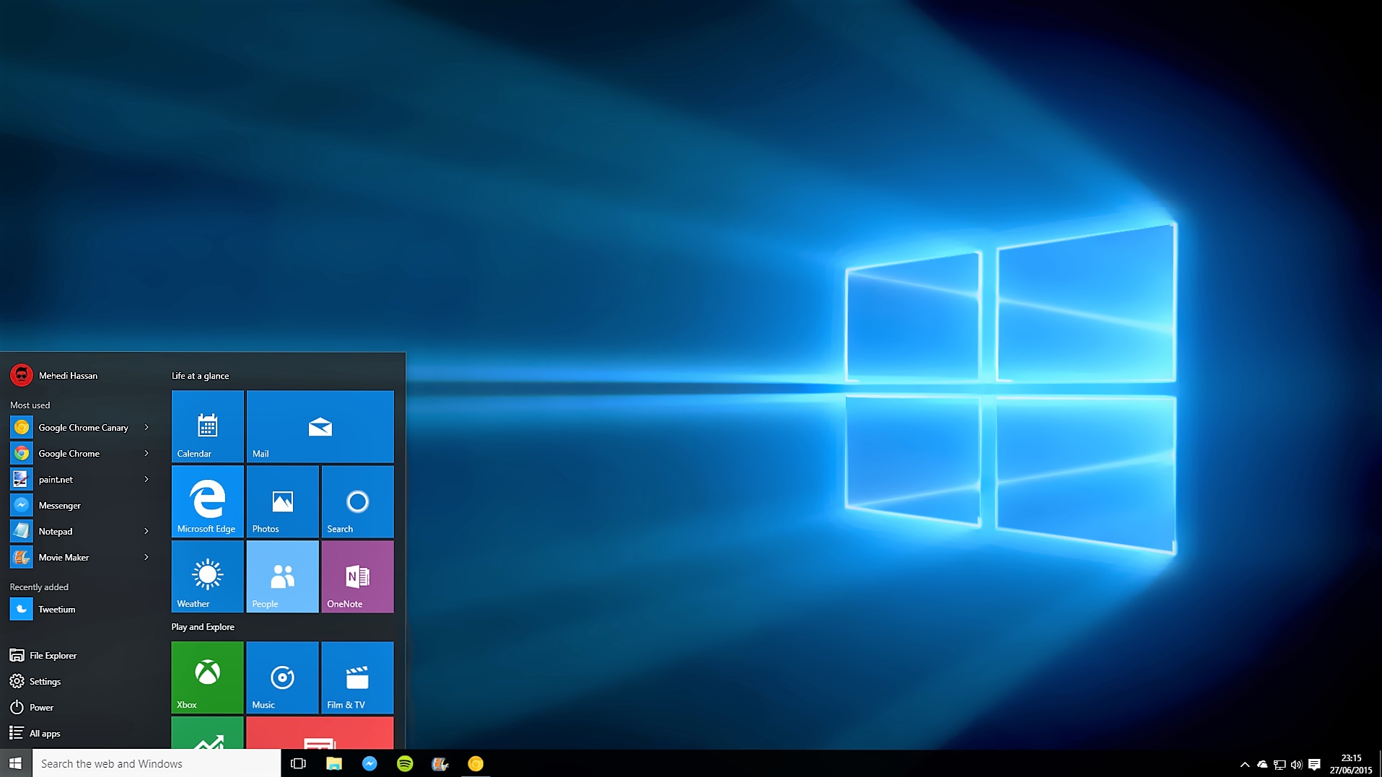This screenshot has width=1382, height=777.
Task: Click the Spotify icon in the taskbar
Action: (405, 763)
